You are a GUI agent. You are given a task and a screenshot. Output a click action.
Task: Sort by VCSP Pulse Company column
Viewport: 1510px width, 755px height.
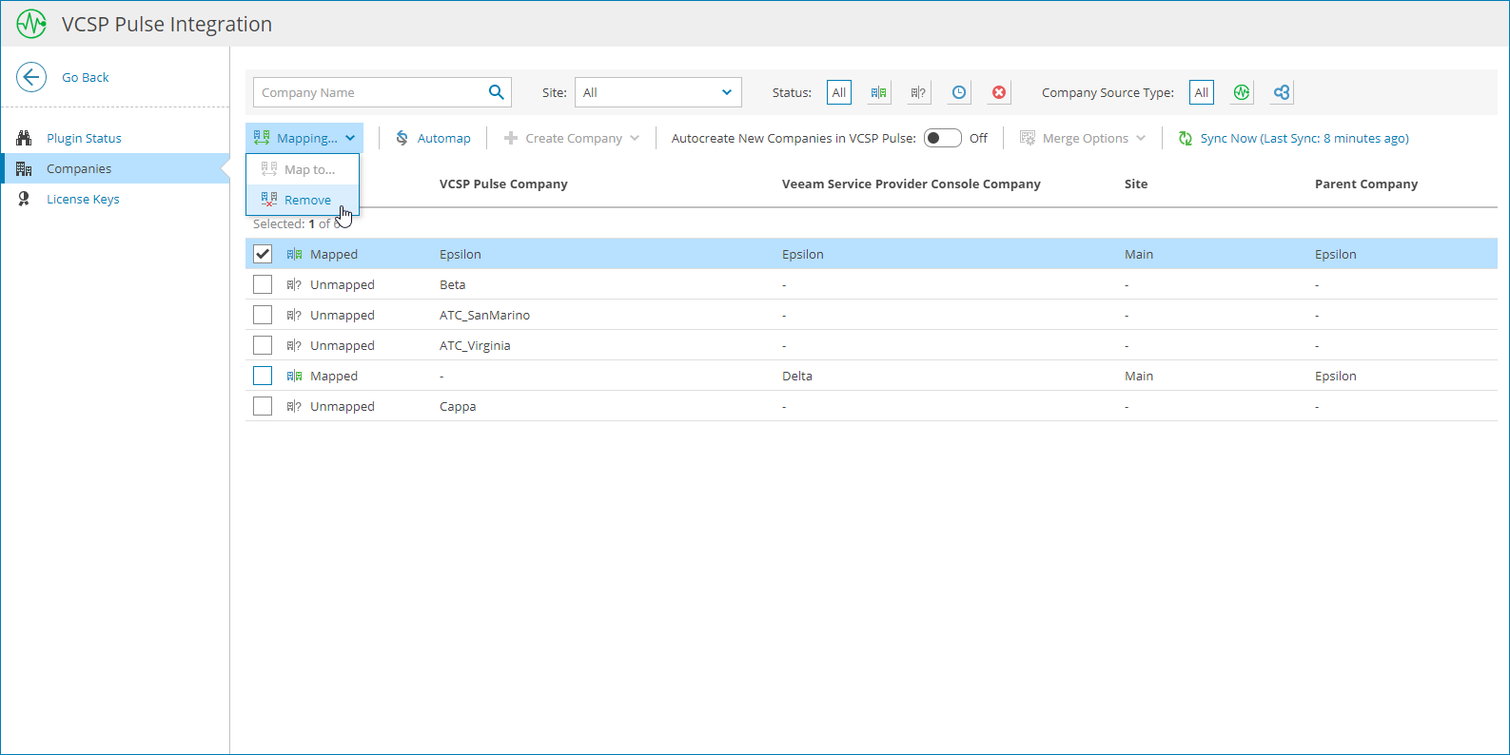(503, 184)
